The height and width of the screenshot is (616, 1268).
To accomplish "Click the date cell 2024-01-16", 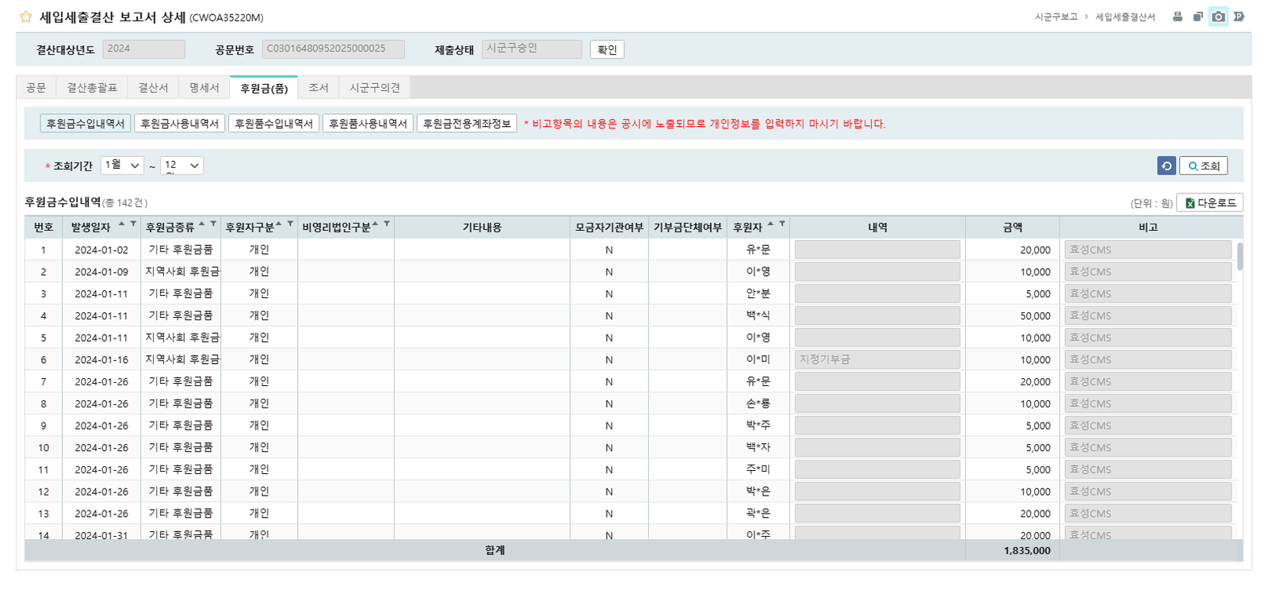I will [101, 360].
